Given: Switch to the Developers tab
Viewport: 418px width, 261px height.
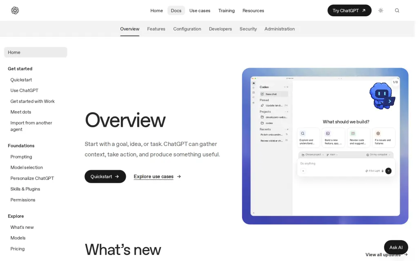Looking at the screenshot, I should click(x=220, y=29).
